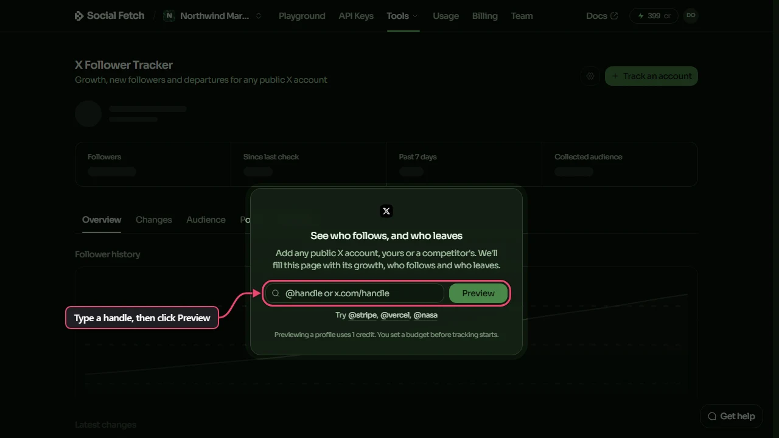This screenshot has height=438, width=779.
Task: Try the @nasa suggested handle
Action: click(x=425, y=315)
